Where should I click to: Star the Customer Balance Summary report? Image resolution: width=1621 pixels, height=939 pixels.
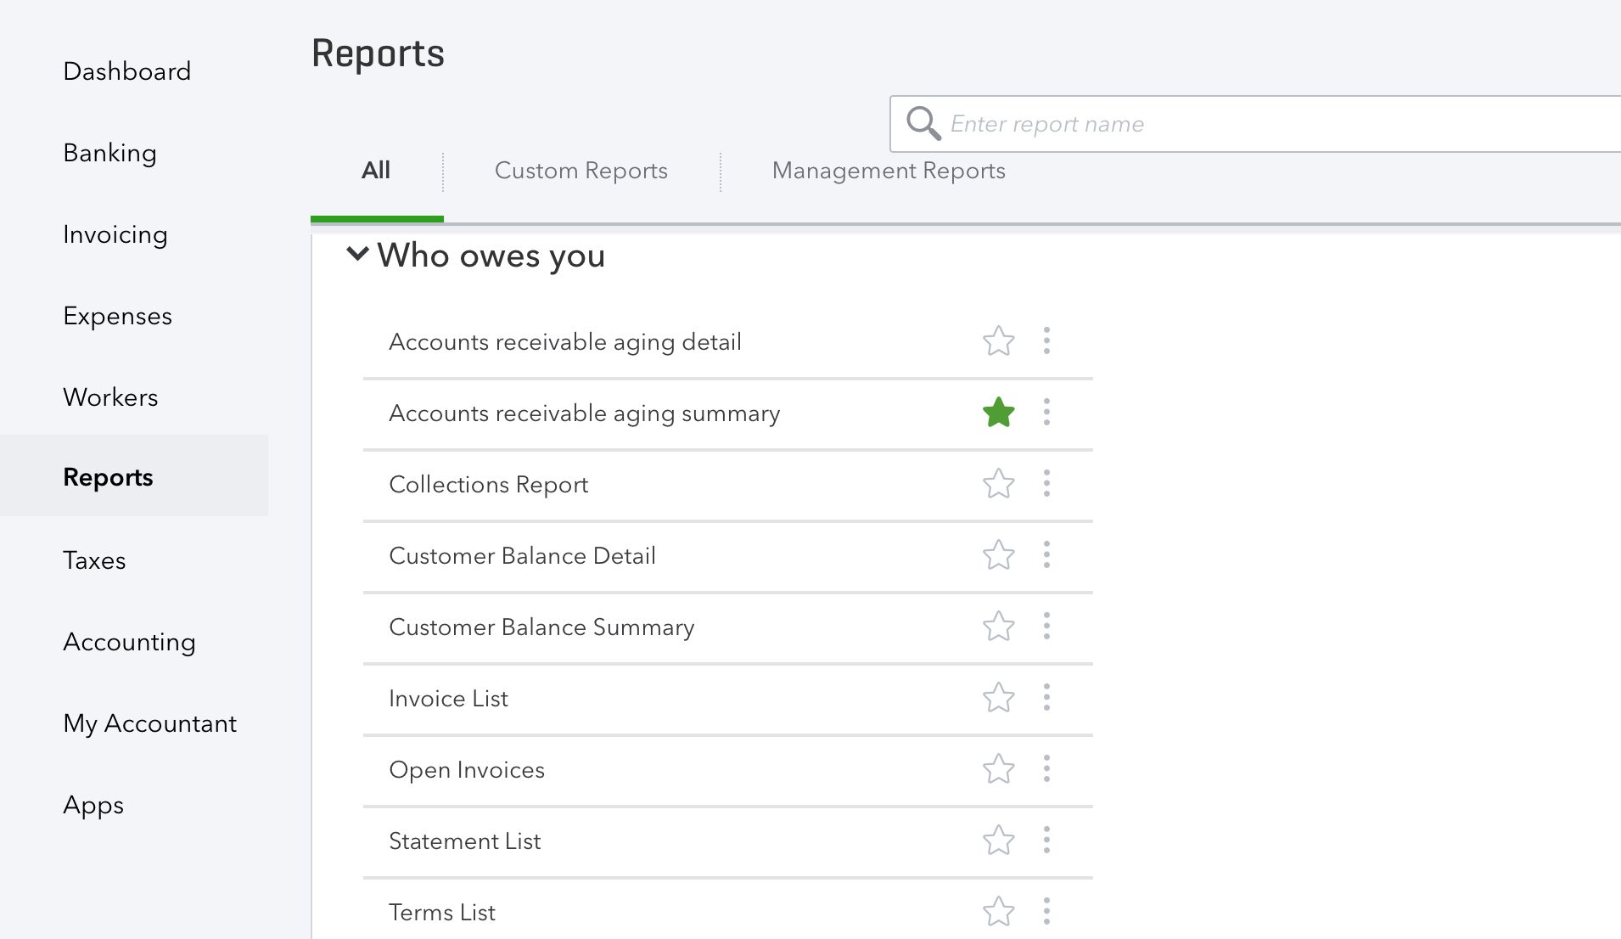click(999, 627)
